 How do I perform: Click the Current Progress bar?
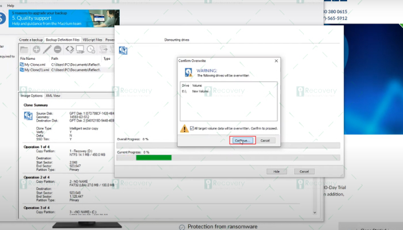click(228, 158)
